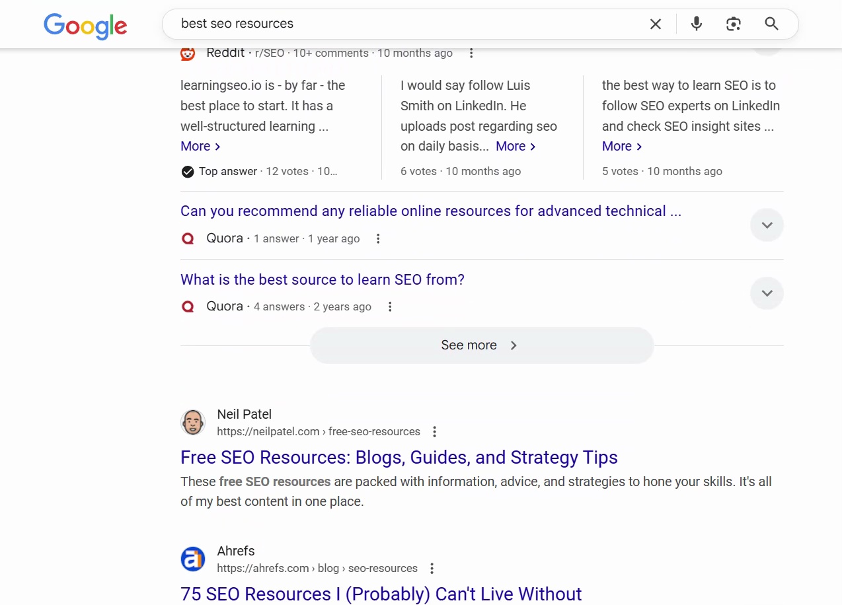Open Free SEO Resources: Blogs, Guides link

point(399,458)
